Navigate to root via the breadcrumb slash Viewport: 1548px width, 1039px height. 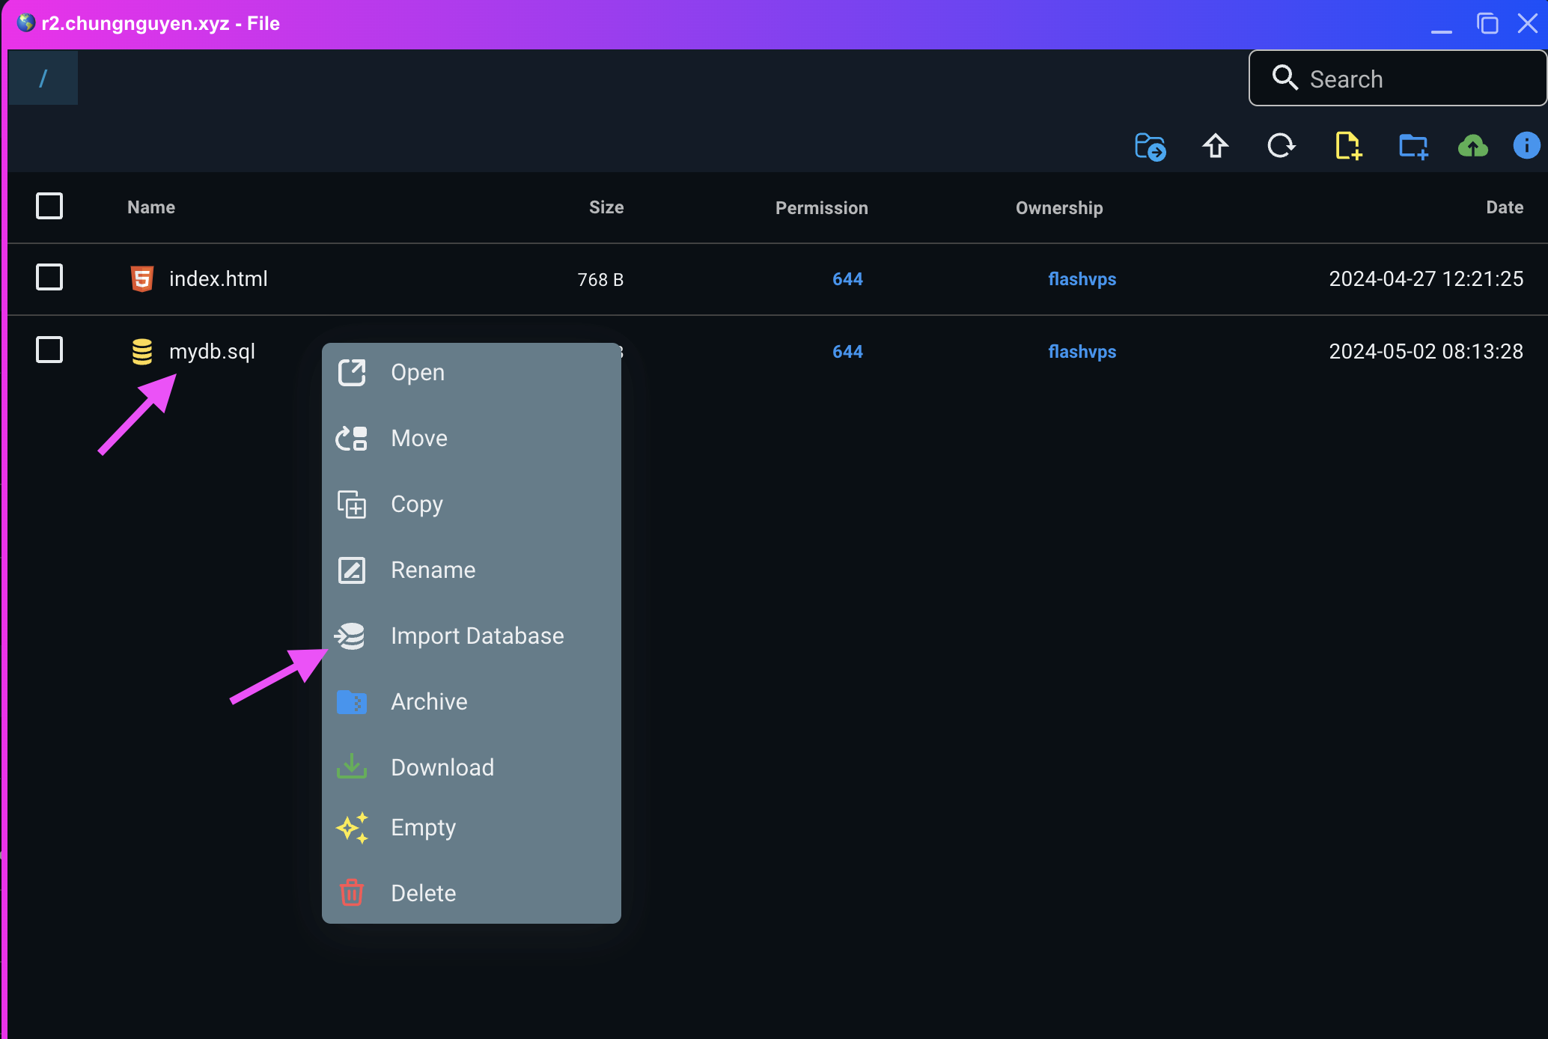pos(43,77)
